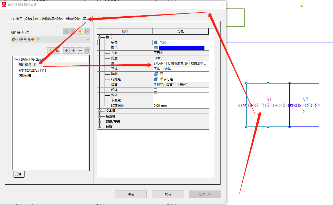
Task: Click the red X delete property icon
Action: point(57,51)
